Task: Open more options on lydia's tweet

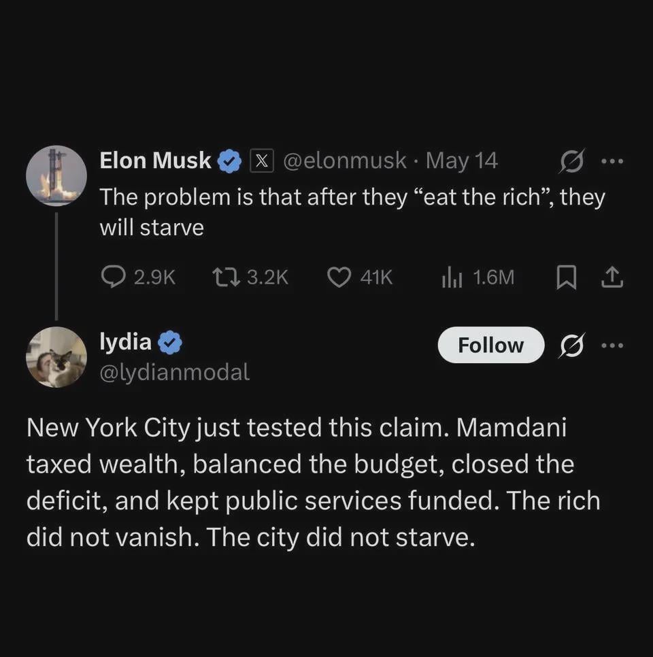Action: tap(612, 346)
